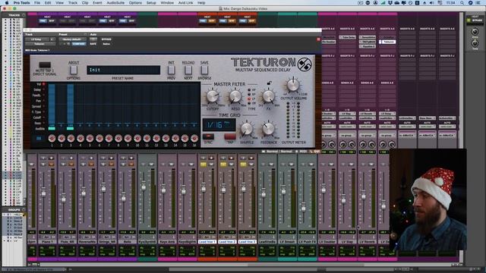Click the Reso knob in Master Filter
Screen dimensions: 486x273
(235, 97)
